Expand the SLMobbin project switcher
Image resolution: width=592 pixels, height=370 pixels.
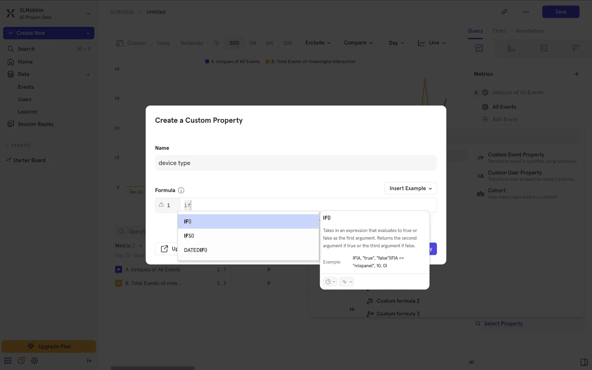[x=88, y=14]
